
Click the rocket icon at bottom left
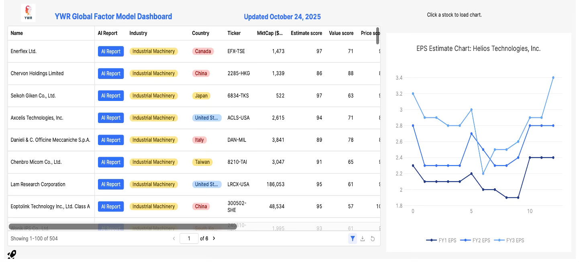click(x=12, y=255)
